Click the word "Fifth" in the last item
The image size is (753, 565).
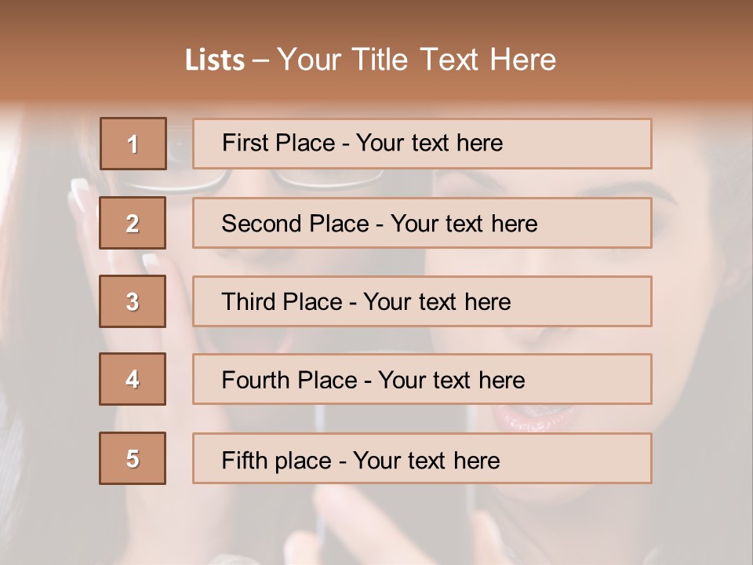click(244, 460)
